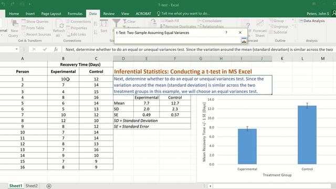Clear the applied filter
Viewport: 336px width, 189px height.
pyautogui.click(x=129, y=22)
